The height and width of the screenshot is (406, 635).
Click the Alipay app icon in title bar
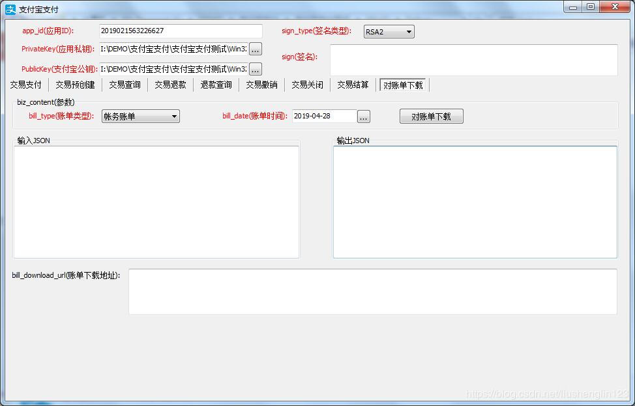[10, 9]
